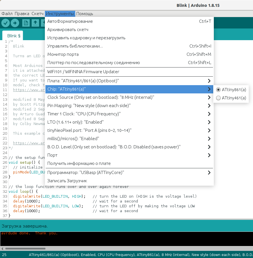Expand the millis()/micros() submenu arrow
Viewport: 253px width, 258px height.
(x=209, y=139)
